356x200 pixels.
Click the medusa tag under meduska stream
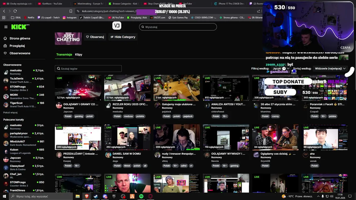128,116
